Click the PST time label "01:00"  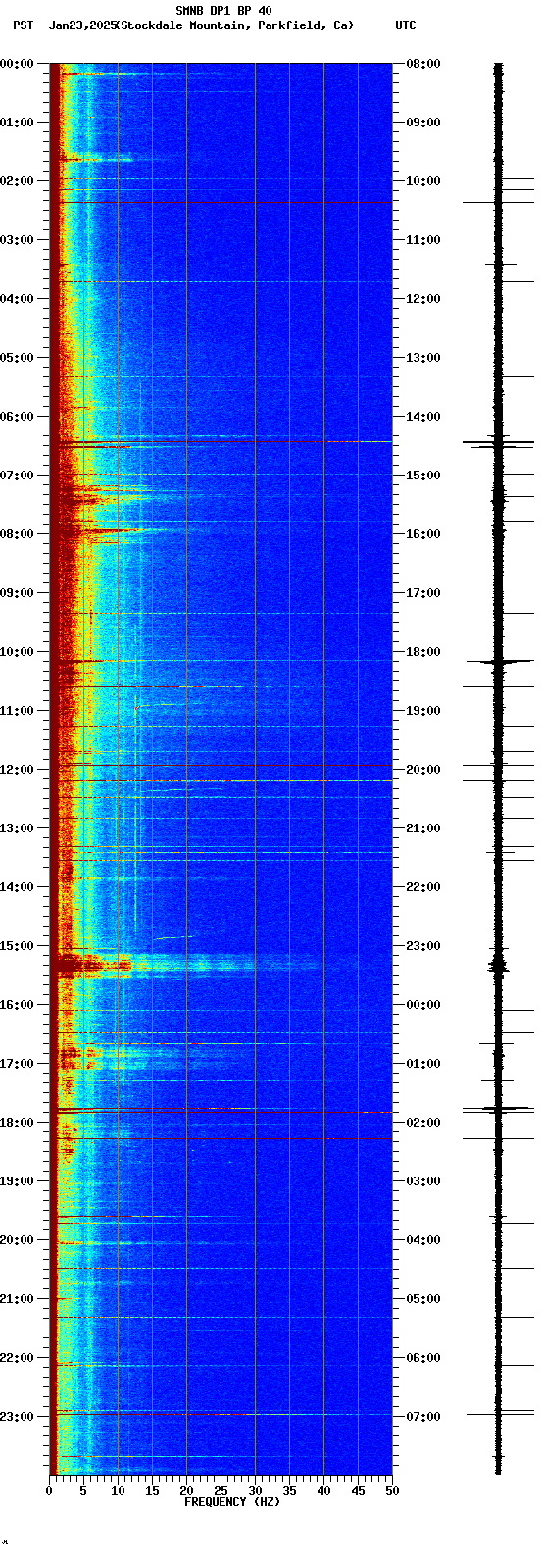pyautogui.click(x=18, y=122)
